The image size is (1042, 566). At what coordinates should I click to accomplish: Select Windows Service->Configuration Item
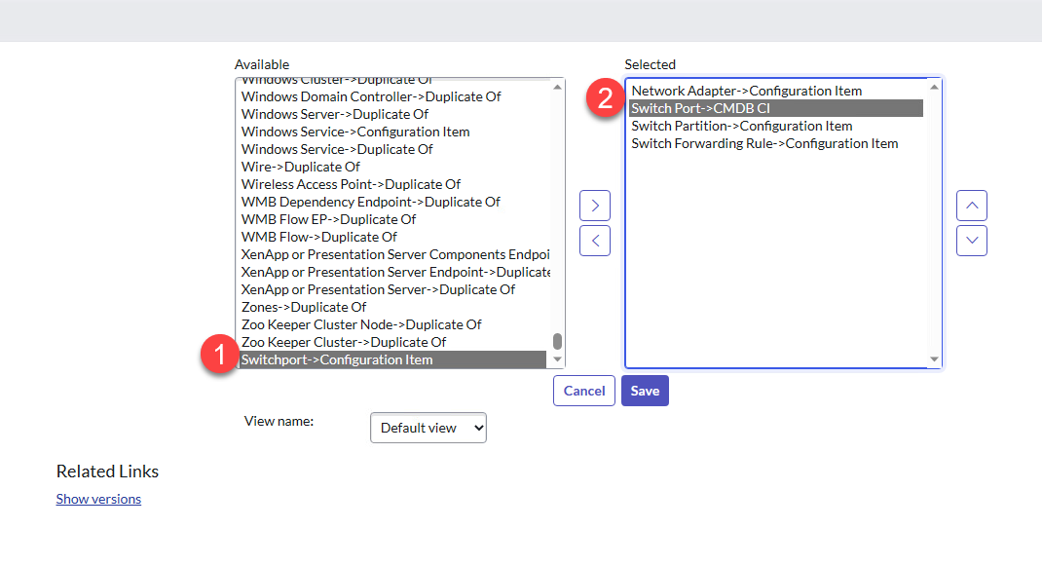pos(392,132)
